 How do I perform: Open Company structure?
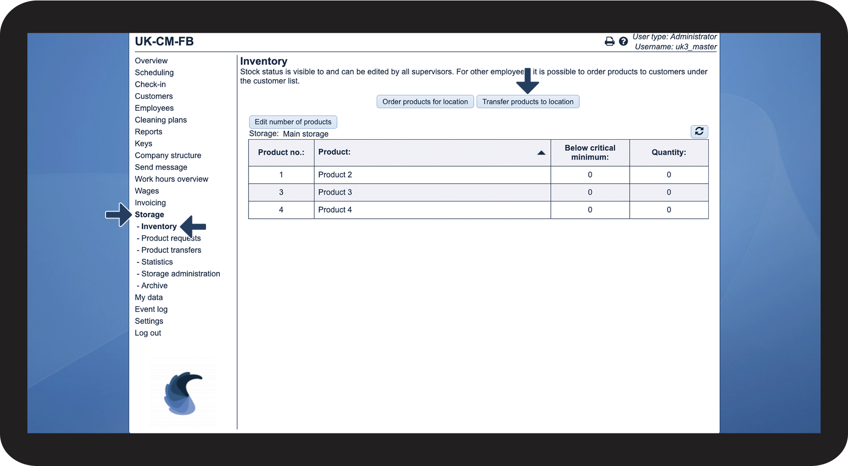[x=168, y=155]
